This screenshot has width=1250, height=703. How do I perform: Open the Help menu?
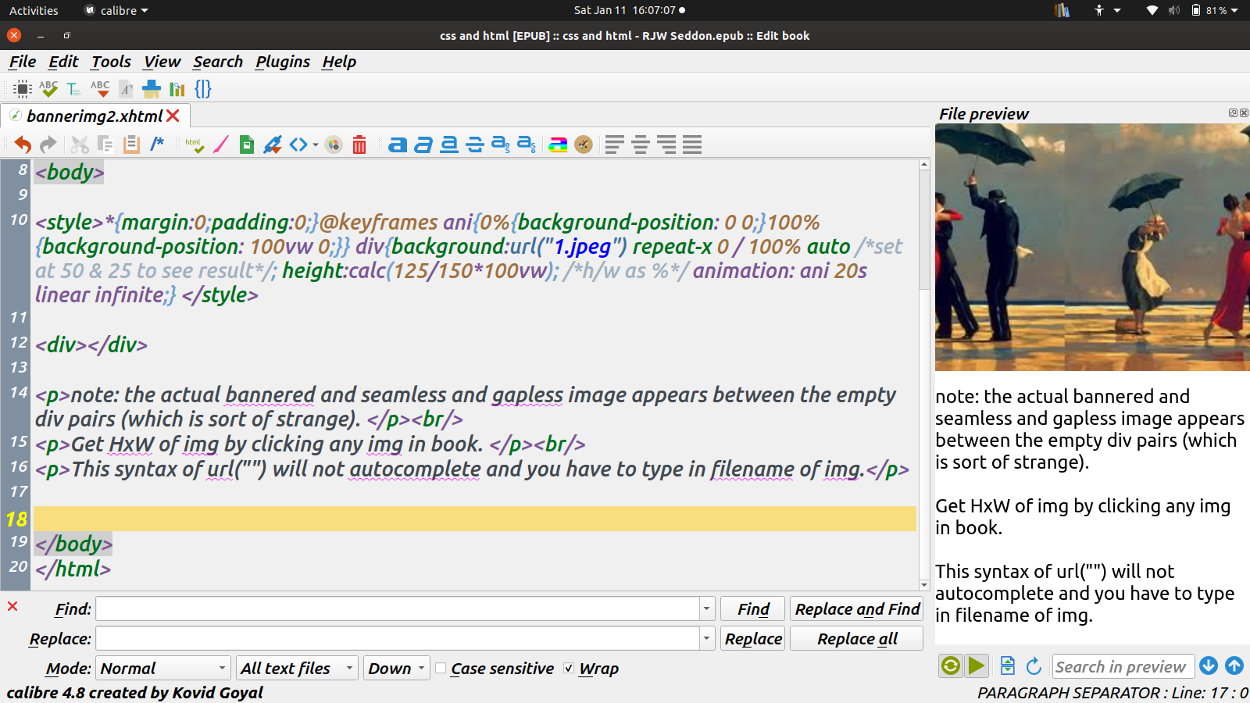(x=339, y=62)
